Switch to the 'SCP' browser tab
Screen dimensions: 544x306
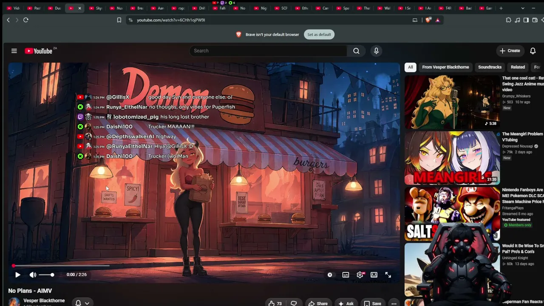[281, 8]
